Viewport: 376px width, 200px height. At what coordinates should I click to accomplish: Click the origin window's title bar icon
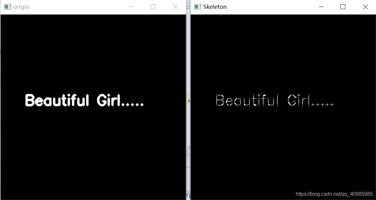[x=8, y=7]
